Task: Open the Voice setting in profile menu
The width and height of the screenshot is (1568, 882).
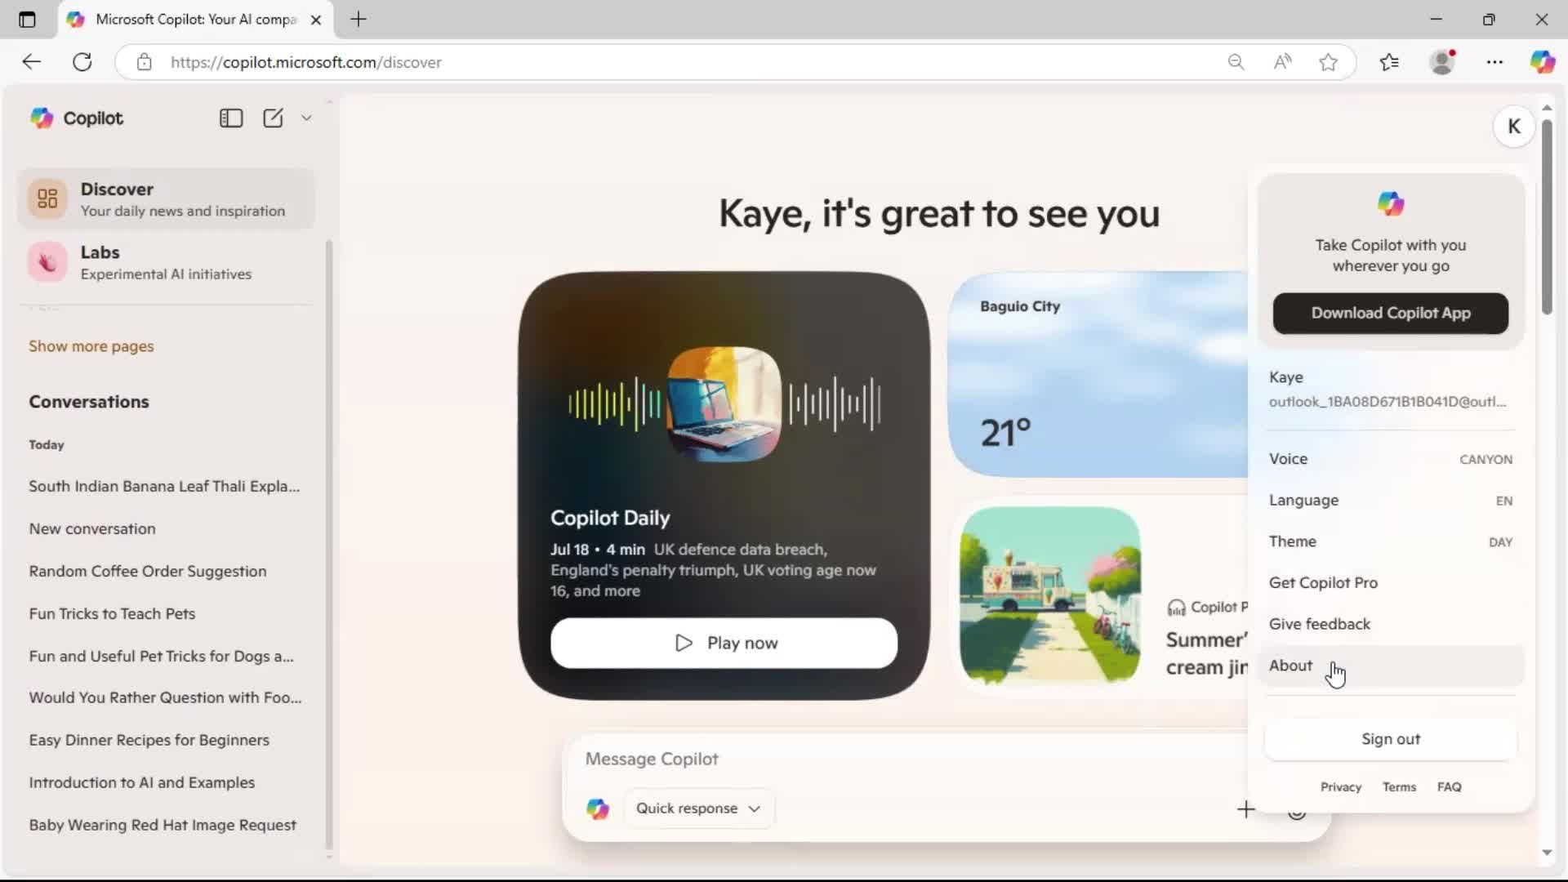Action: click(1390, 459)
